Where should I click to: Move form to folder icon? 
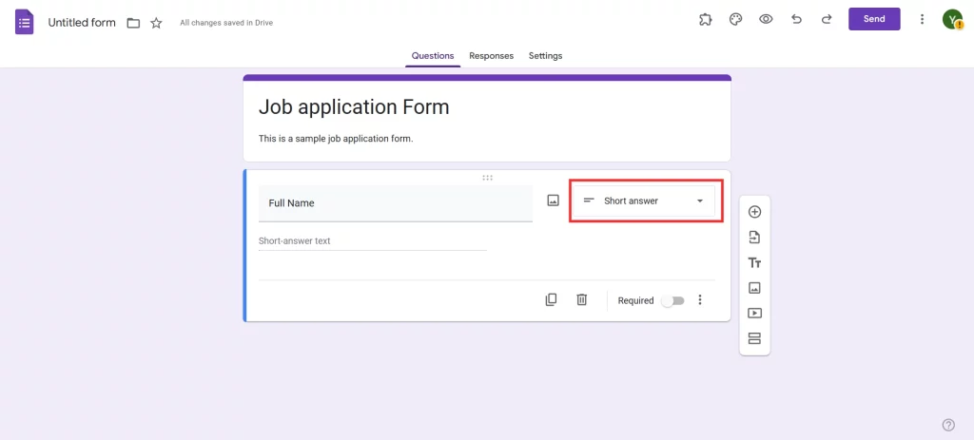(x=133, y=23)
